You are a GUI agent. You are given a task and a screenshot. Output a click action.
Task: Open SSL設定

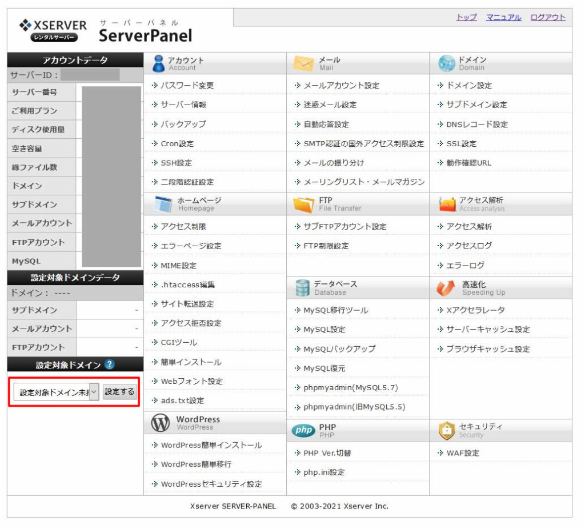pyautogui.click(x=462, y=143)
